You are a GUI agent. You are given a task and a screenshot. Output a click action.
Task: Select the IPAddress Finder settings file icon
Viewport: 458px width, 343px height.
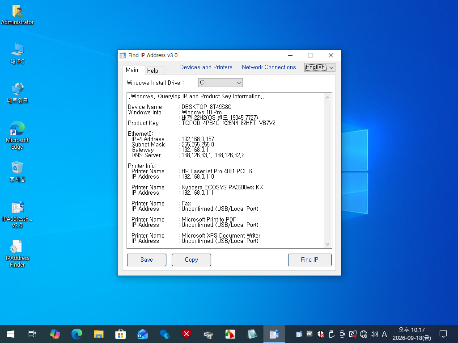click(x=17, y=254)
